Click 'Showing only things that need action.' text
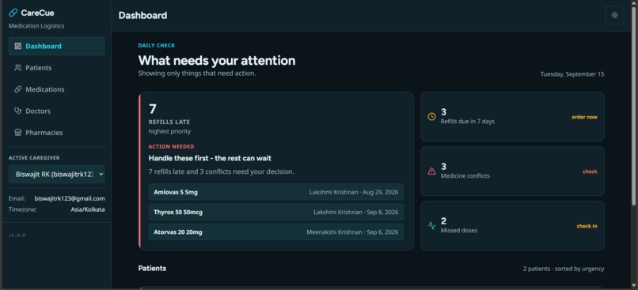638x290 pixels. tap(197, 73)
